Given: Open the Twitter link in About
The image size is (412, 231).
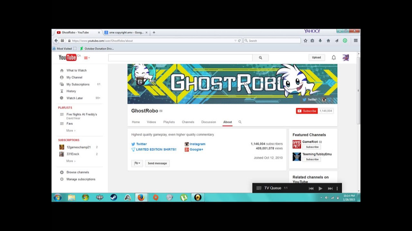Looking at the screenshot, I should [141, 144].
